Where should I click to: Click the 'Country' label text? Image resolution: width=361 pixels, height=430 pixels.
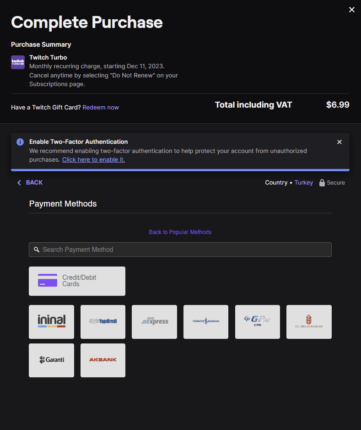click(276, 183)
